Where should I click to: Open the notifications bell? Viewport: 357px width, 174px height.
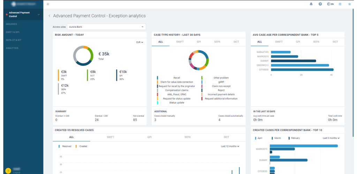coord(311,4)
